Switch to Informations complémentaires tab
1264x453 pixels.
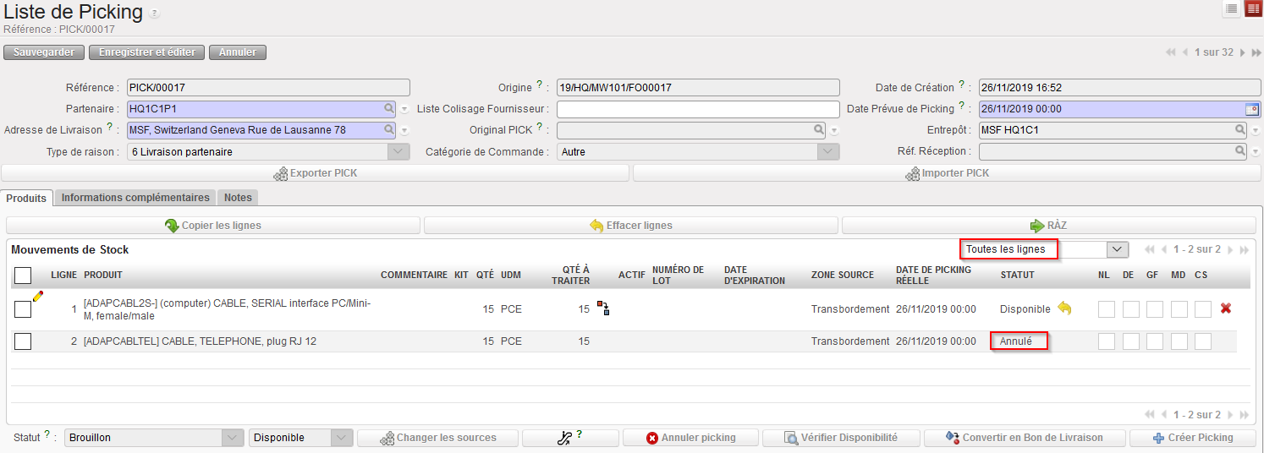coord(135,198)
